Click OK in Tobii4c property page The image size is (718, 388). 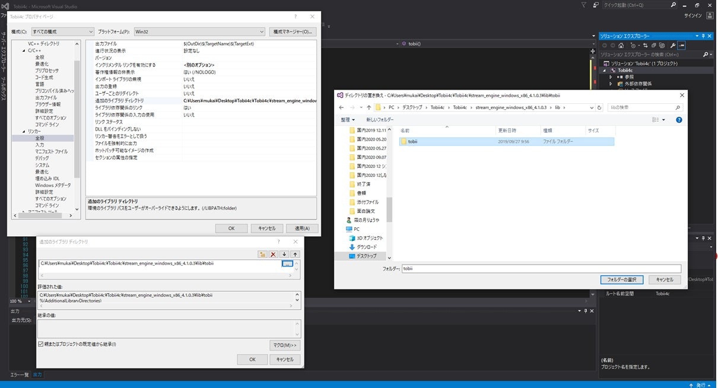click(x=231, y=228)
